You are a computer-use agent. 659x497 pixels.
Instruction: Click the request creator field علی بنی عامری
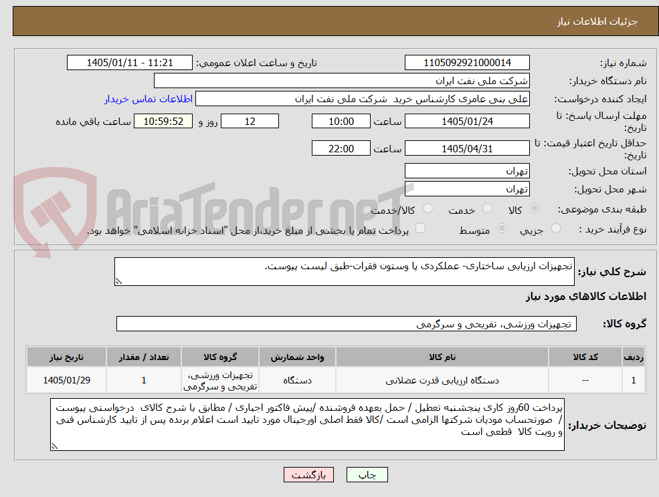(x=362, y=99)
